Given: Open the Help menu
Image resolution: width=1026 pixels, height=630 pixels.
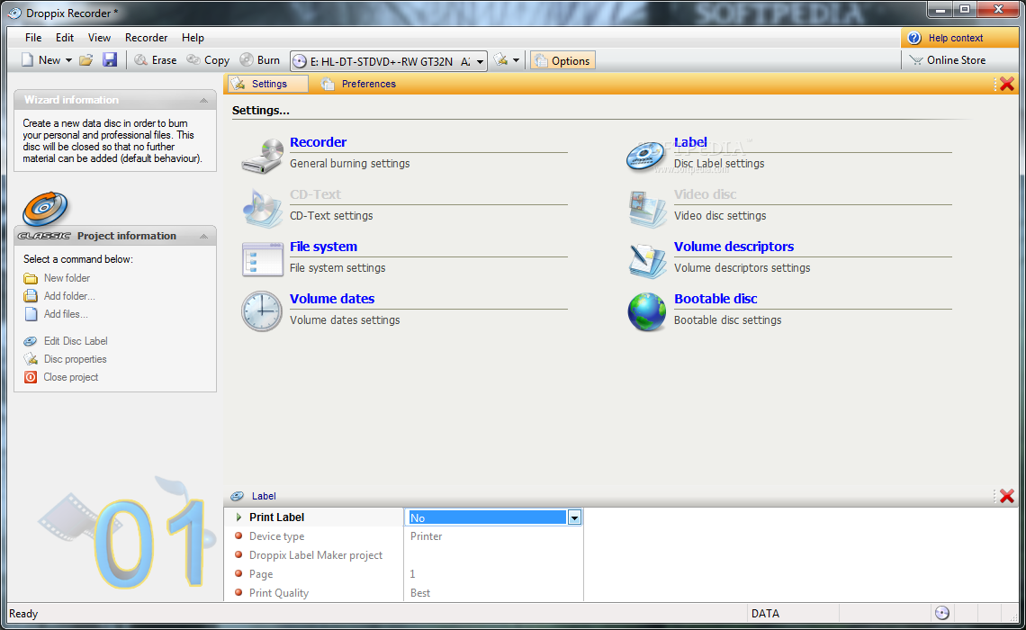Looking at the screenshot, I should click(x=193, y=38).
